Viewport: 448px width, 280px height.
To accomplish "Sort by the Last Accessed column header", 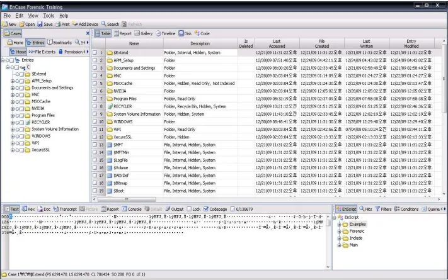I will tap(277, 43).
